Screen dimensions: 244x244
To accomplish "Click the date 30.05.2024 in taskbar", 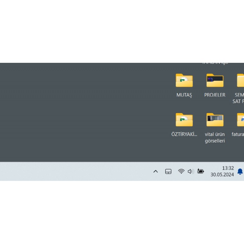I will (x=222, y=175).
